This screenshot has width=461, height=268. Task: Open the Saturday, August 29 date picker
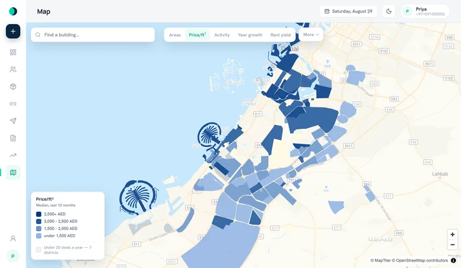348,12
